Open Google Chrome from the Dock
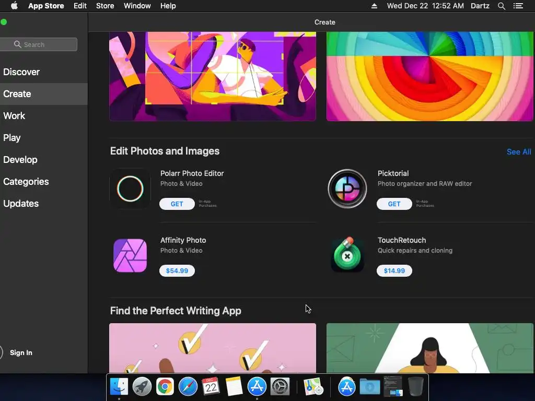535x401 pixels. (x=165, y=387)
